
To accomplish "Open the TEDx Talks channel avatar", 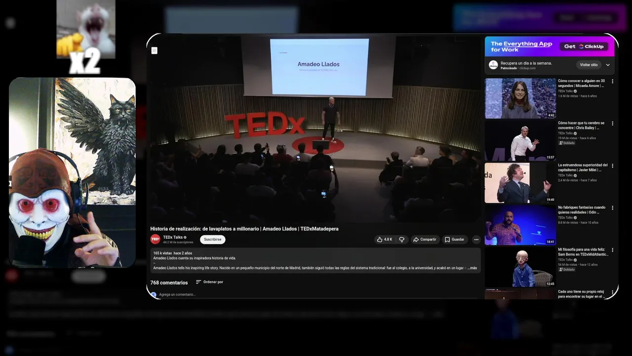I will pyautogui.click(x=155, y=239).
